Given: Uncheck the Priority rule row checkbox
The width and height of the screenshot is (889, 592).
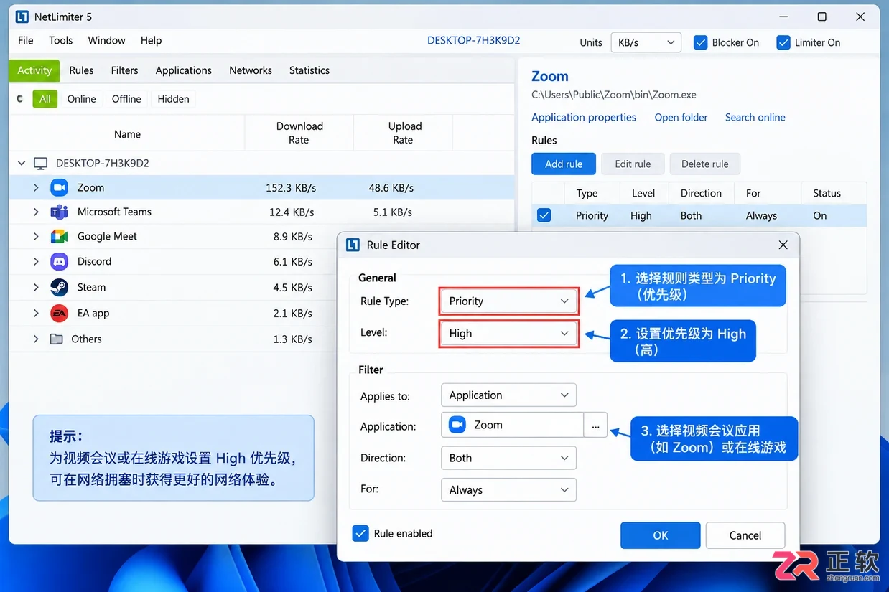Looking at the screenshot, I should click(x=544, y=215).
